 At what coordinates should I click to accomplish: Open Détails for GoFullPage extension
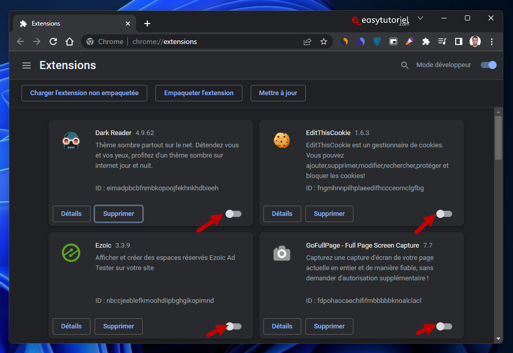click(282, 326)
